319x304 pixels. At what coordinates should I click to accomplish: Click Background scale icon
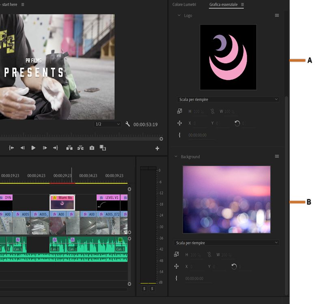177,255
